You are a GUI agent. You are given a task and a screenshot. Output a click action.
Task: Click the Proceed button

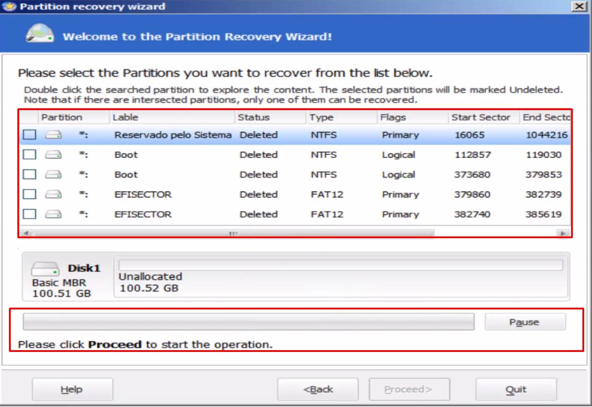point(409,389)
